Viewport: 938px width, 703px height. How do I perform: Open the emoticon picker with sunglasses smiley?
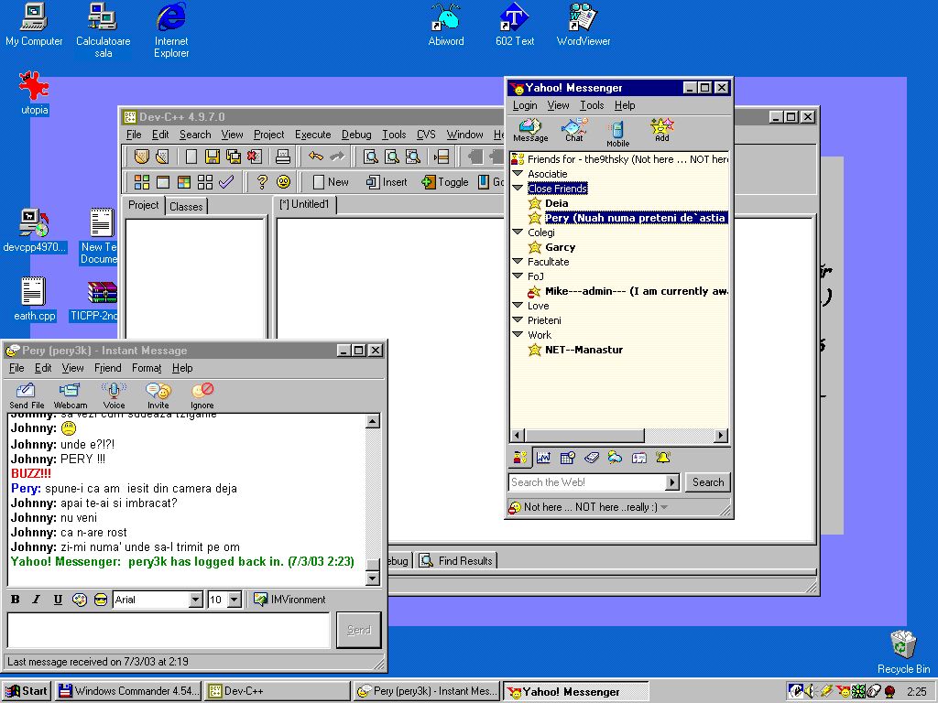tap(101, 600)
